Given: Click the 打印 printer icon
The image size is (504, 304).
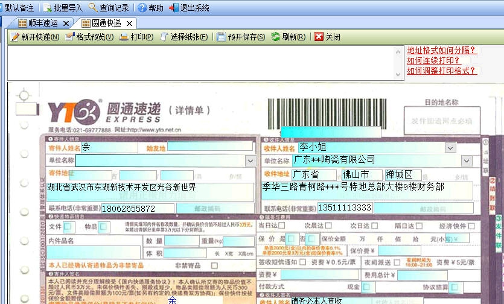Looking at the screenshot, I should point(124,37).
